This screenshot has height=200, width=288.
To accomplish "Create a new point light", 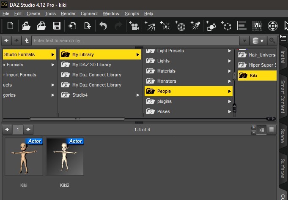I will 165,26.
